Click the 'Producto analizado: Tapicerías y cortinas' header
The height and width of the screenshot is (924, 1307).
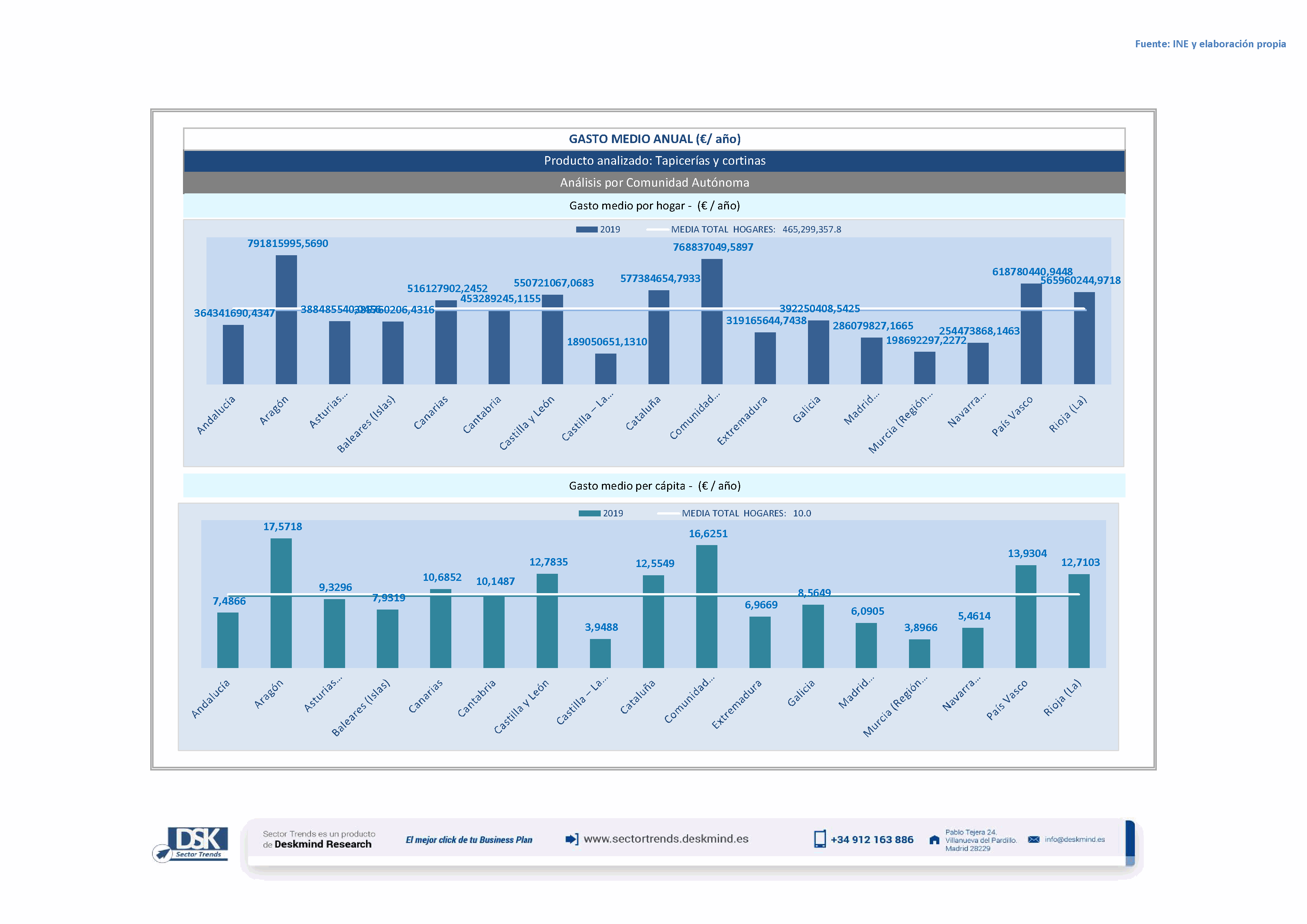pyautogui.click(x=654, y=161)
